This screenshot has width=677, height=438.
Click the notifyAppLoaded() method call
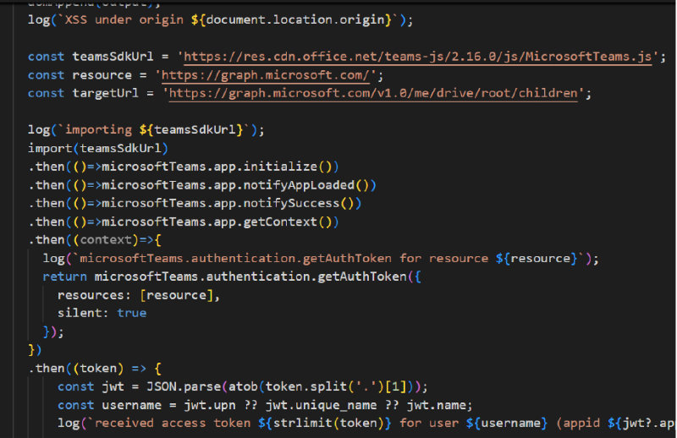click(x=320, y=185)
